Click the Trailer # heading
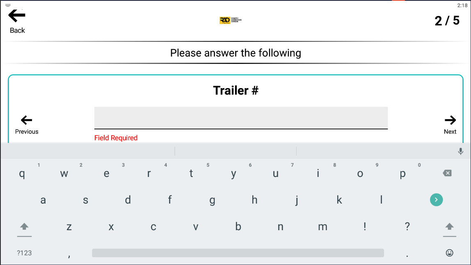 pyautogui.click(x=236, y=91)
